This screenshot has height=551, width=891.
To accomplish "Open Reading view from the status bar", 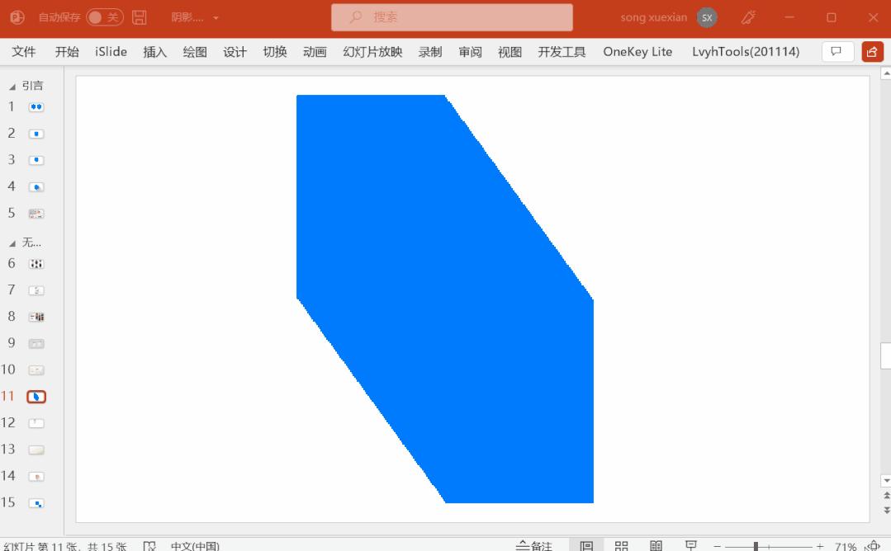I will [656, 545].
